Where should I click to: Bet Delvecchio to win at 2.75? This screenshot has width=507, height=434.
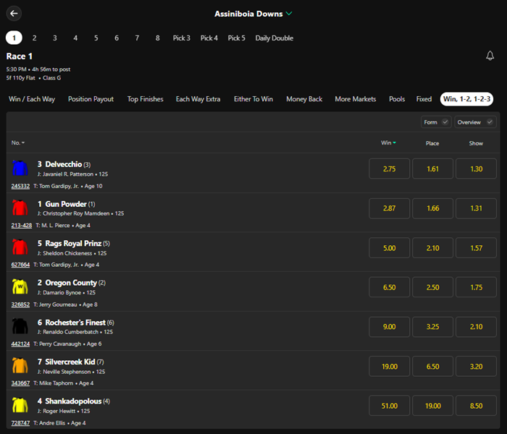tap(390, 169)
